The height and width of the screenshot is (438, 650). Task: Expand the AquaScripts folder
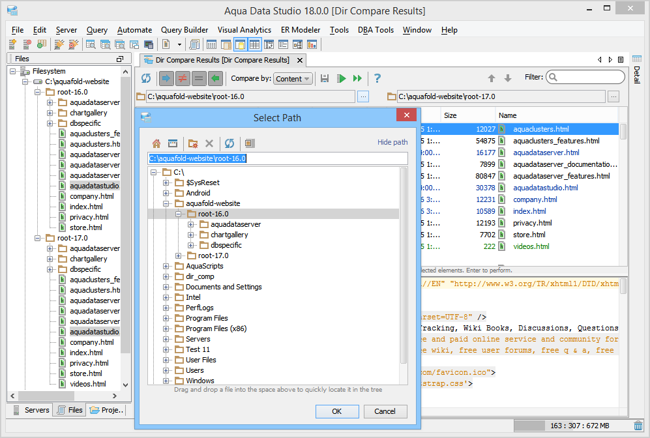pyautogui.click(x=166, y=266)
